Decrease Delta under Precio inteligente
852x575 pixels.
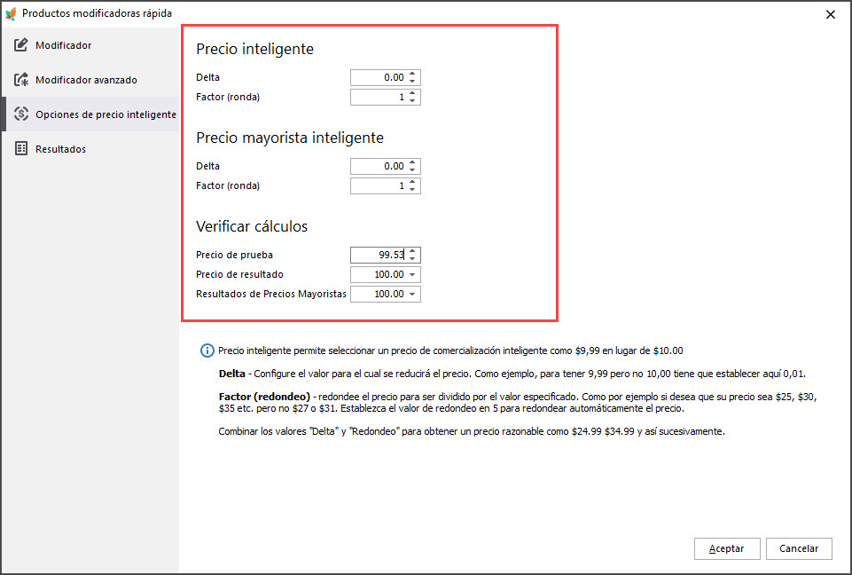pos(412,81)
